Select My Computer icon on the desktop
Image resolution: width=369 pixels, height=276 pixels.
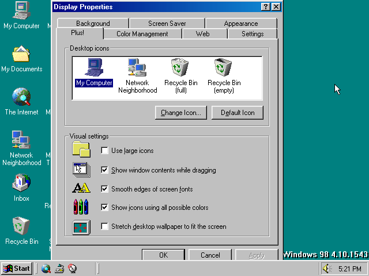(21, 16)
